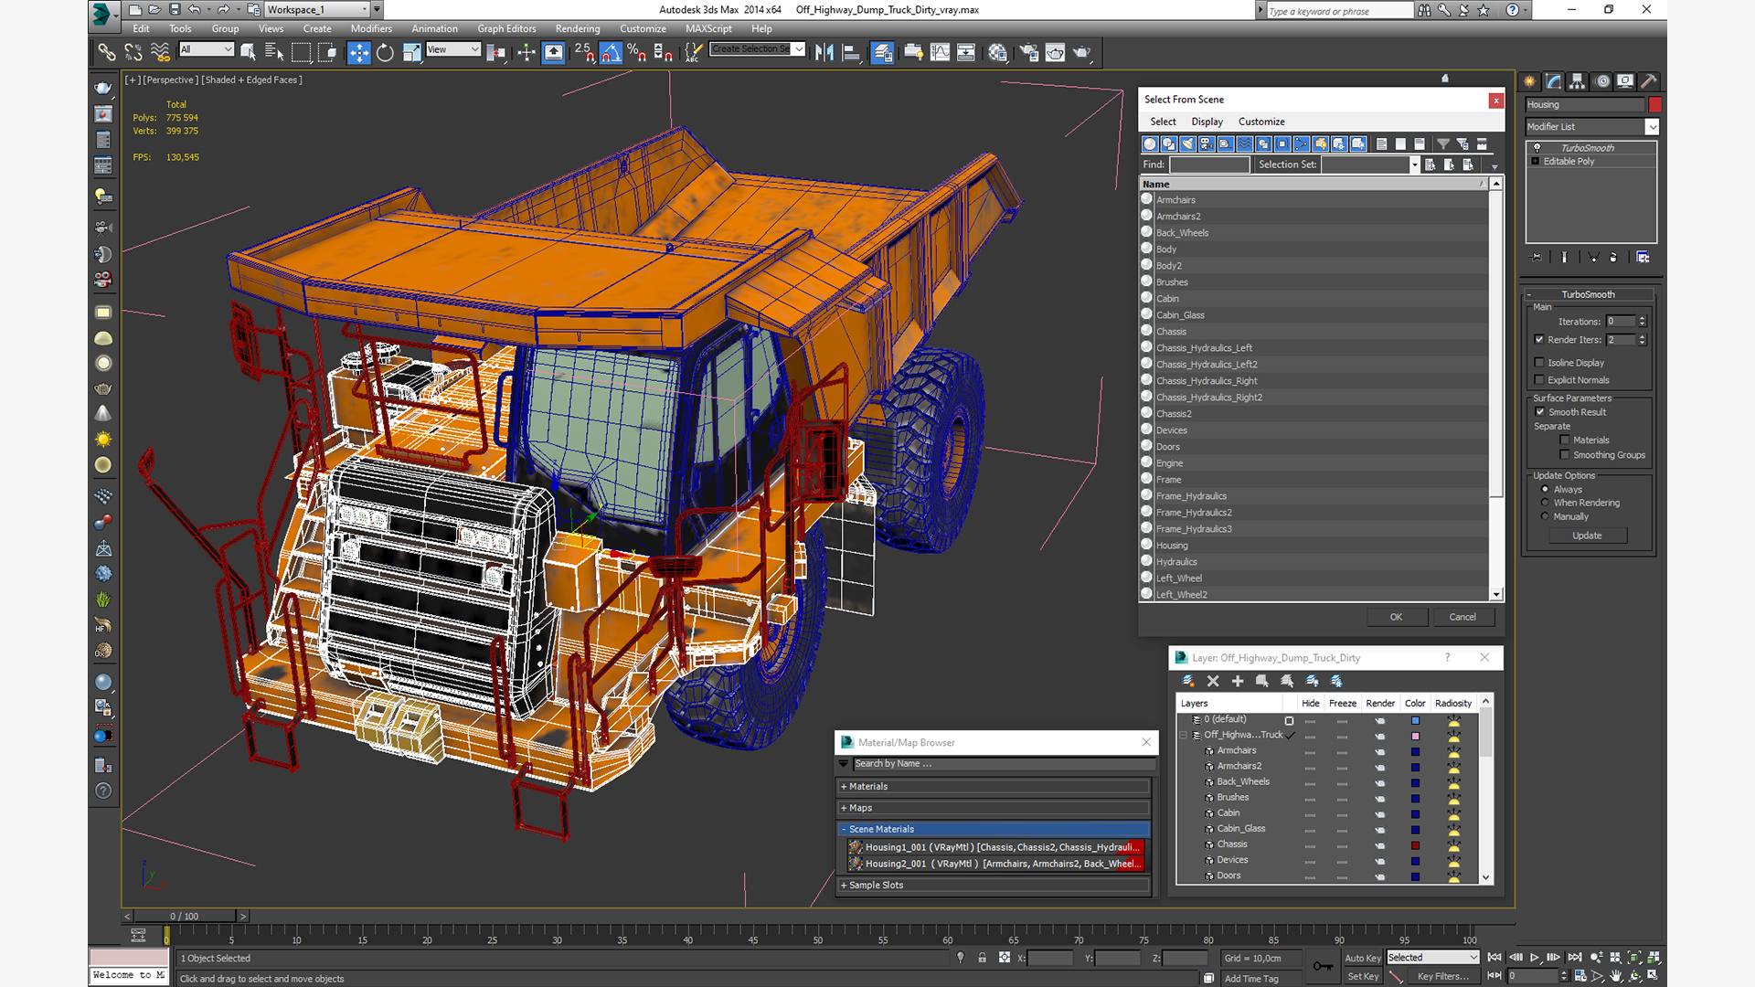Open the Utilities hammer panel tab
The height and width of the screenshot is (987, 1755).
tap(1649, 81)
